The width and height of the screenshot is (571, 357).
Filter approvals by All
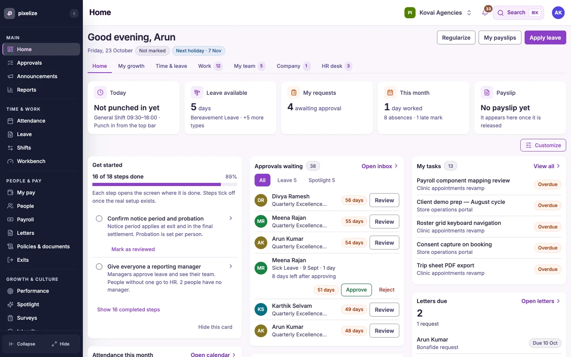point(263,180)
